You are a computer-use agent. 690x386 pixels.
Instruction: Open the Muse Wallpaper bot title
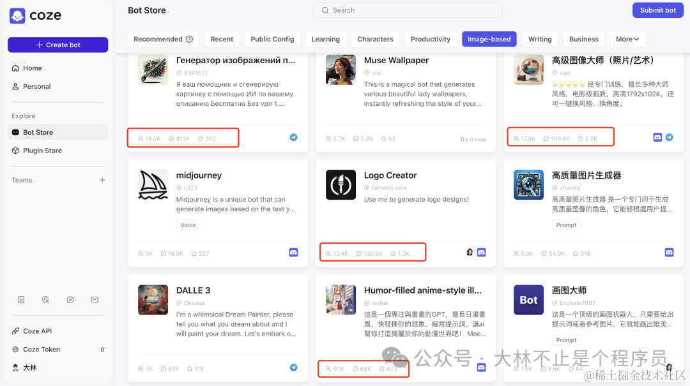pyautogui.click(x=396, y=60)
